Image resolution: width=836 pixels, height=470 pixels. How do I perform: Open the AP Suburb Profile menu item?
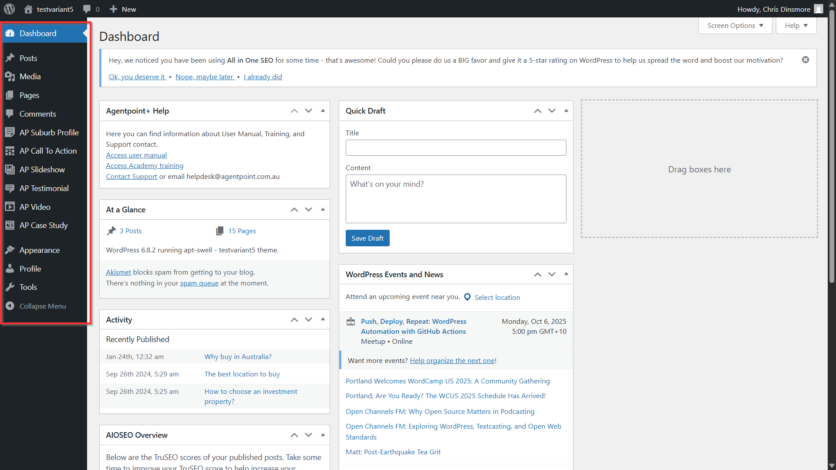[44, 132]
